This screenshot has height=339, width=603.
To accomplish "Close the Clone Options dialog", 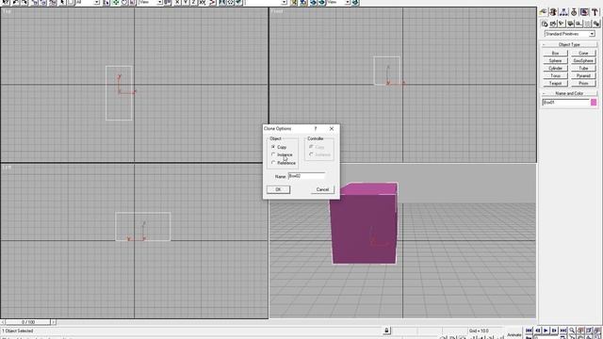I will point(332,129).
